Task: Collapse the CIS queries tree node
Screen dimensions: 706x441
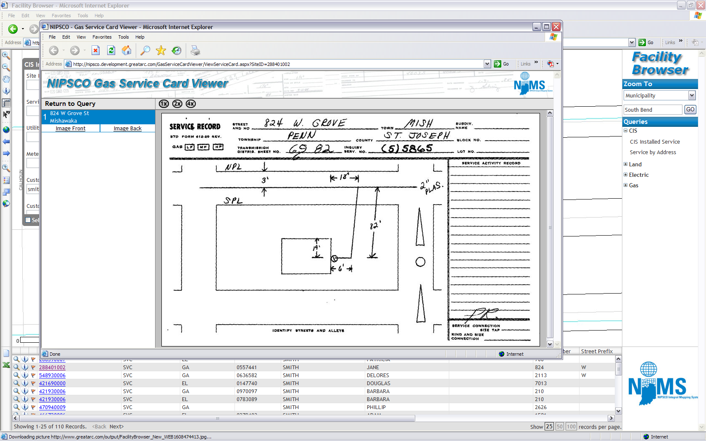Action: pos(625,131)
